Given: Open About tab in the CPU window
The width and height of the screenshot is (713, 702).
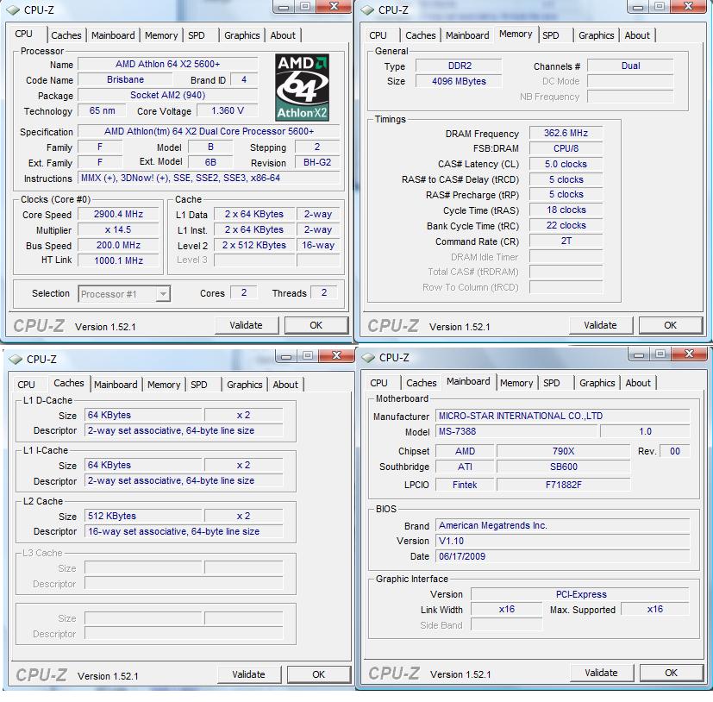Looking at the screenshot, I should tap(283, 35).
